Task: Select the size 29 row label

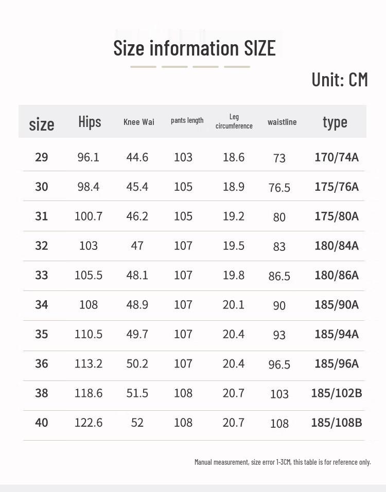Action: pos(42,157)
